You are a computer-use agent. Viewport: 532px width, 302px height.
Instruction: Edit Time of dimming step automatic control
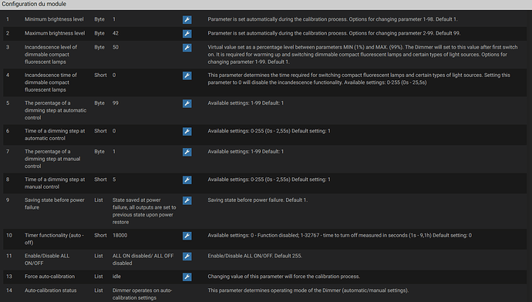187,131
